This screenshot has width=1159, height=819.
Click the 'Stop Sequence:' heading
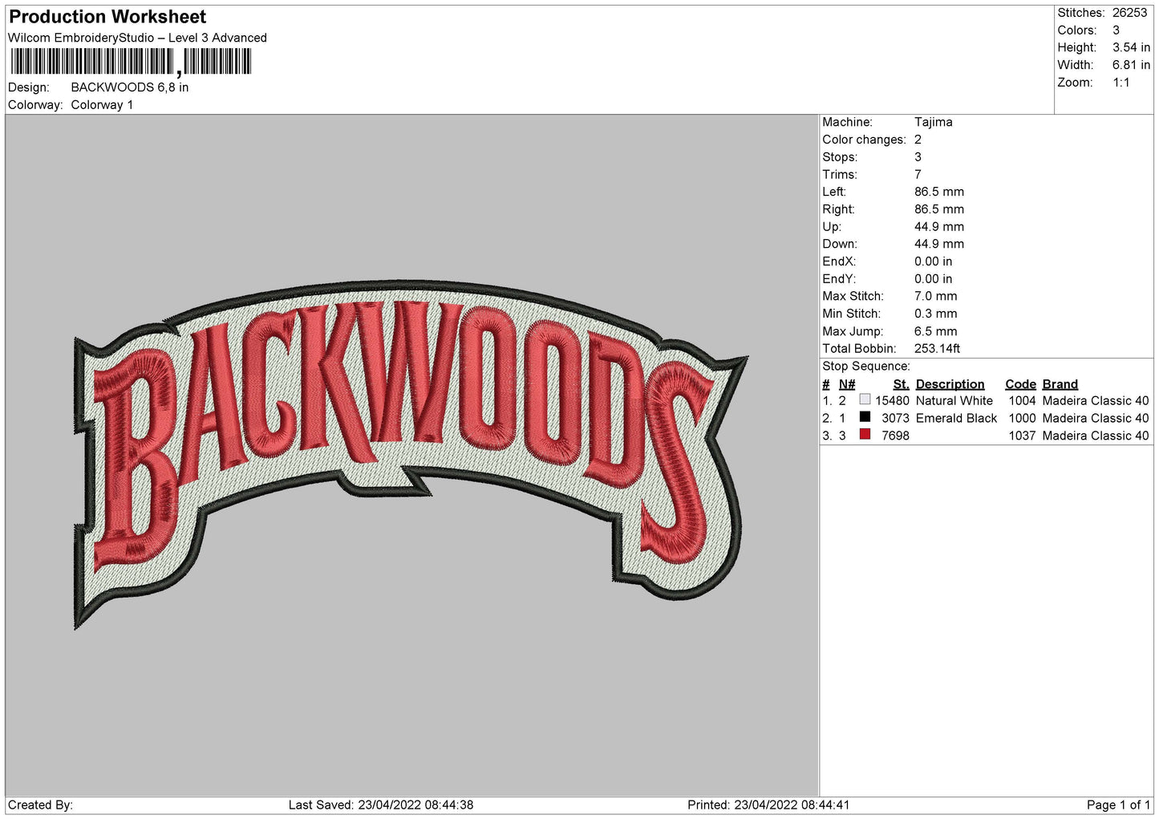tap(866, 367)
